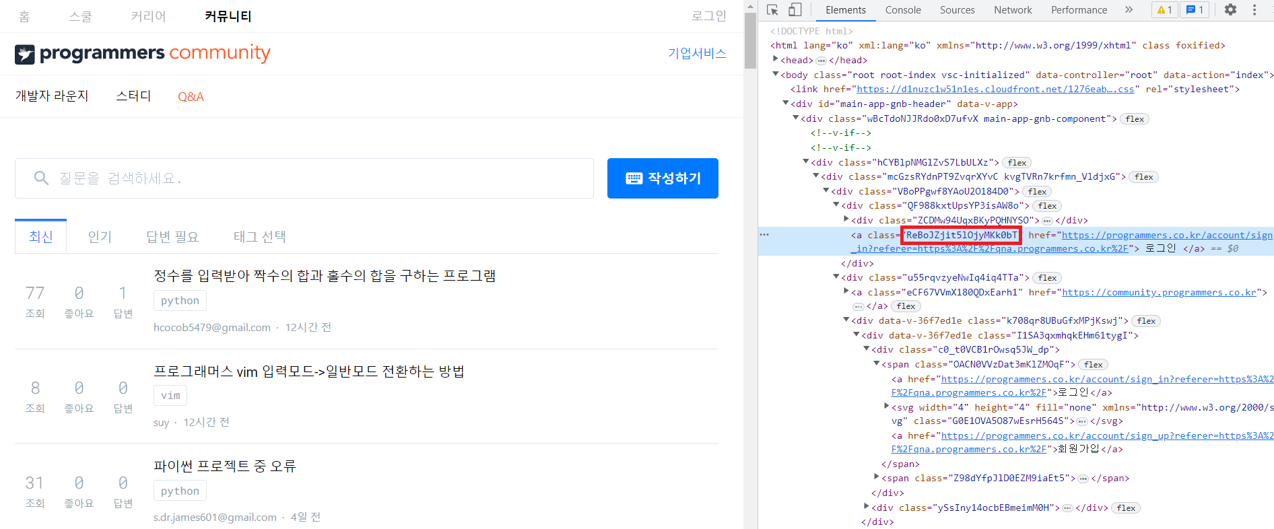
Task: Go to 커뮤니티 in top navigation
Action: [x=228, y=16]
